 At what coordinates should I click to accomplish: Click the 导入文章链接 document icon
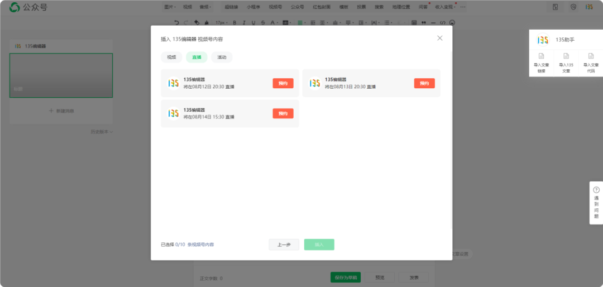pos(541,56)
